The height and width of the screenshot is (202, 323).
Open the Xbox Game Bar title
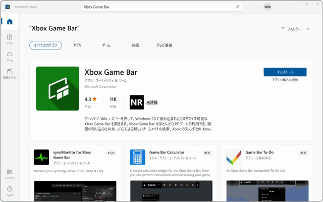point(111,72)
